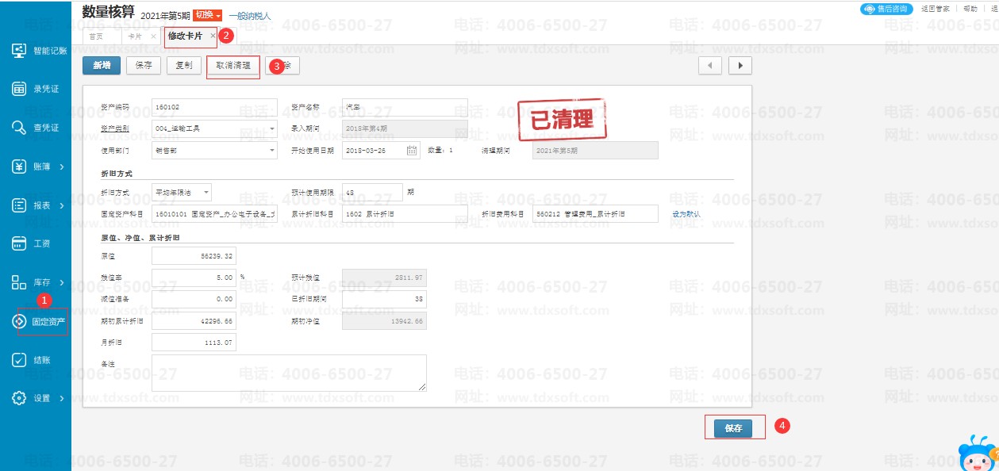Click the 设为默认 link
The height and width of the screenshot is (471, 999).
[x=686, y=214]
